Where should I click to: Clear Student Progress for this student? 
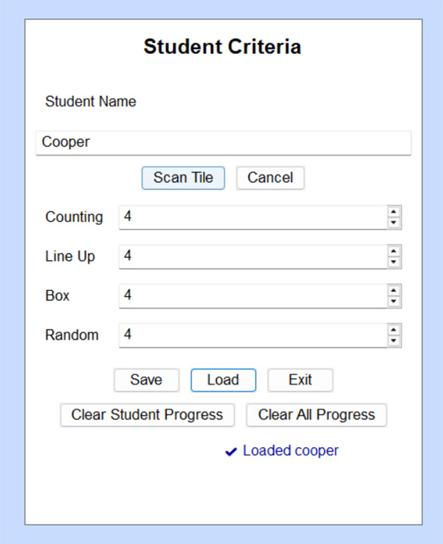pos(147,415)
